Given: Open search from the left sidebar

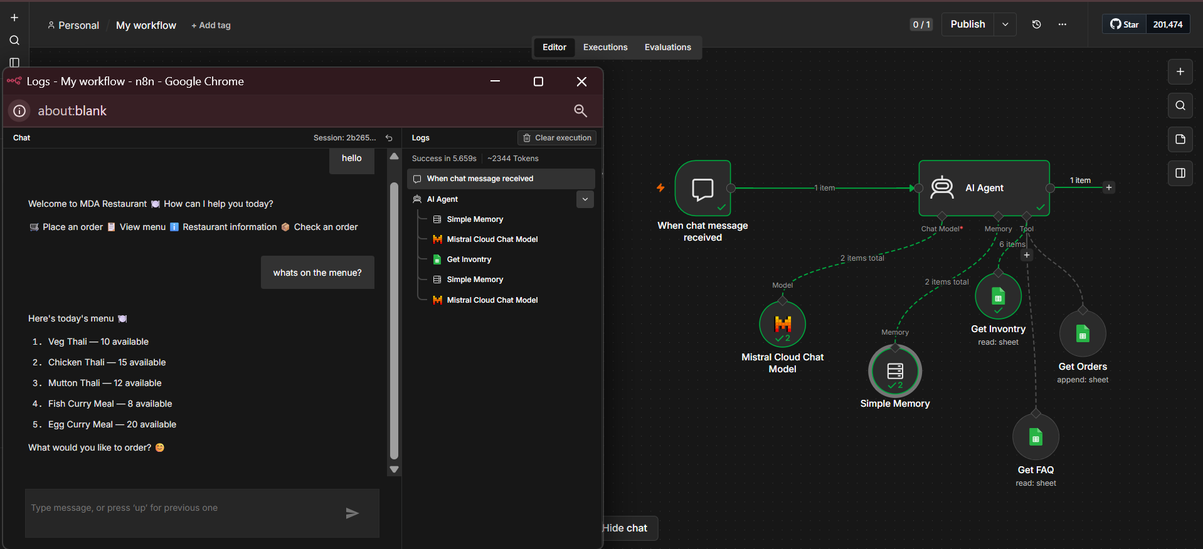Looking at the screenshot, I should pos(14,40).
